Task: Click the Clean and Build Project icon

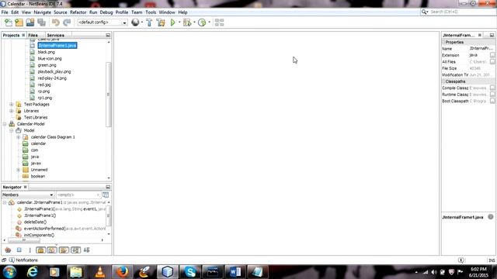Action: [x=161, y=22]
